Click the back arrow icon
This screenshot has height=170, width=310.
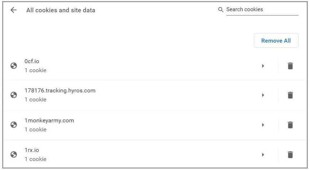pos(13,10)
